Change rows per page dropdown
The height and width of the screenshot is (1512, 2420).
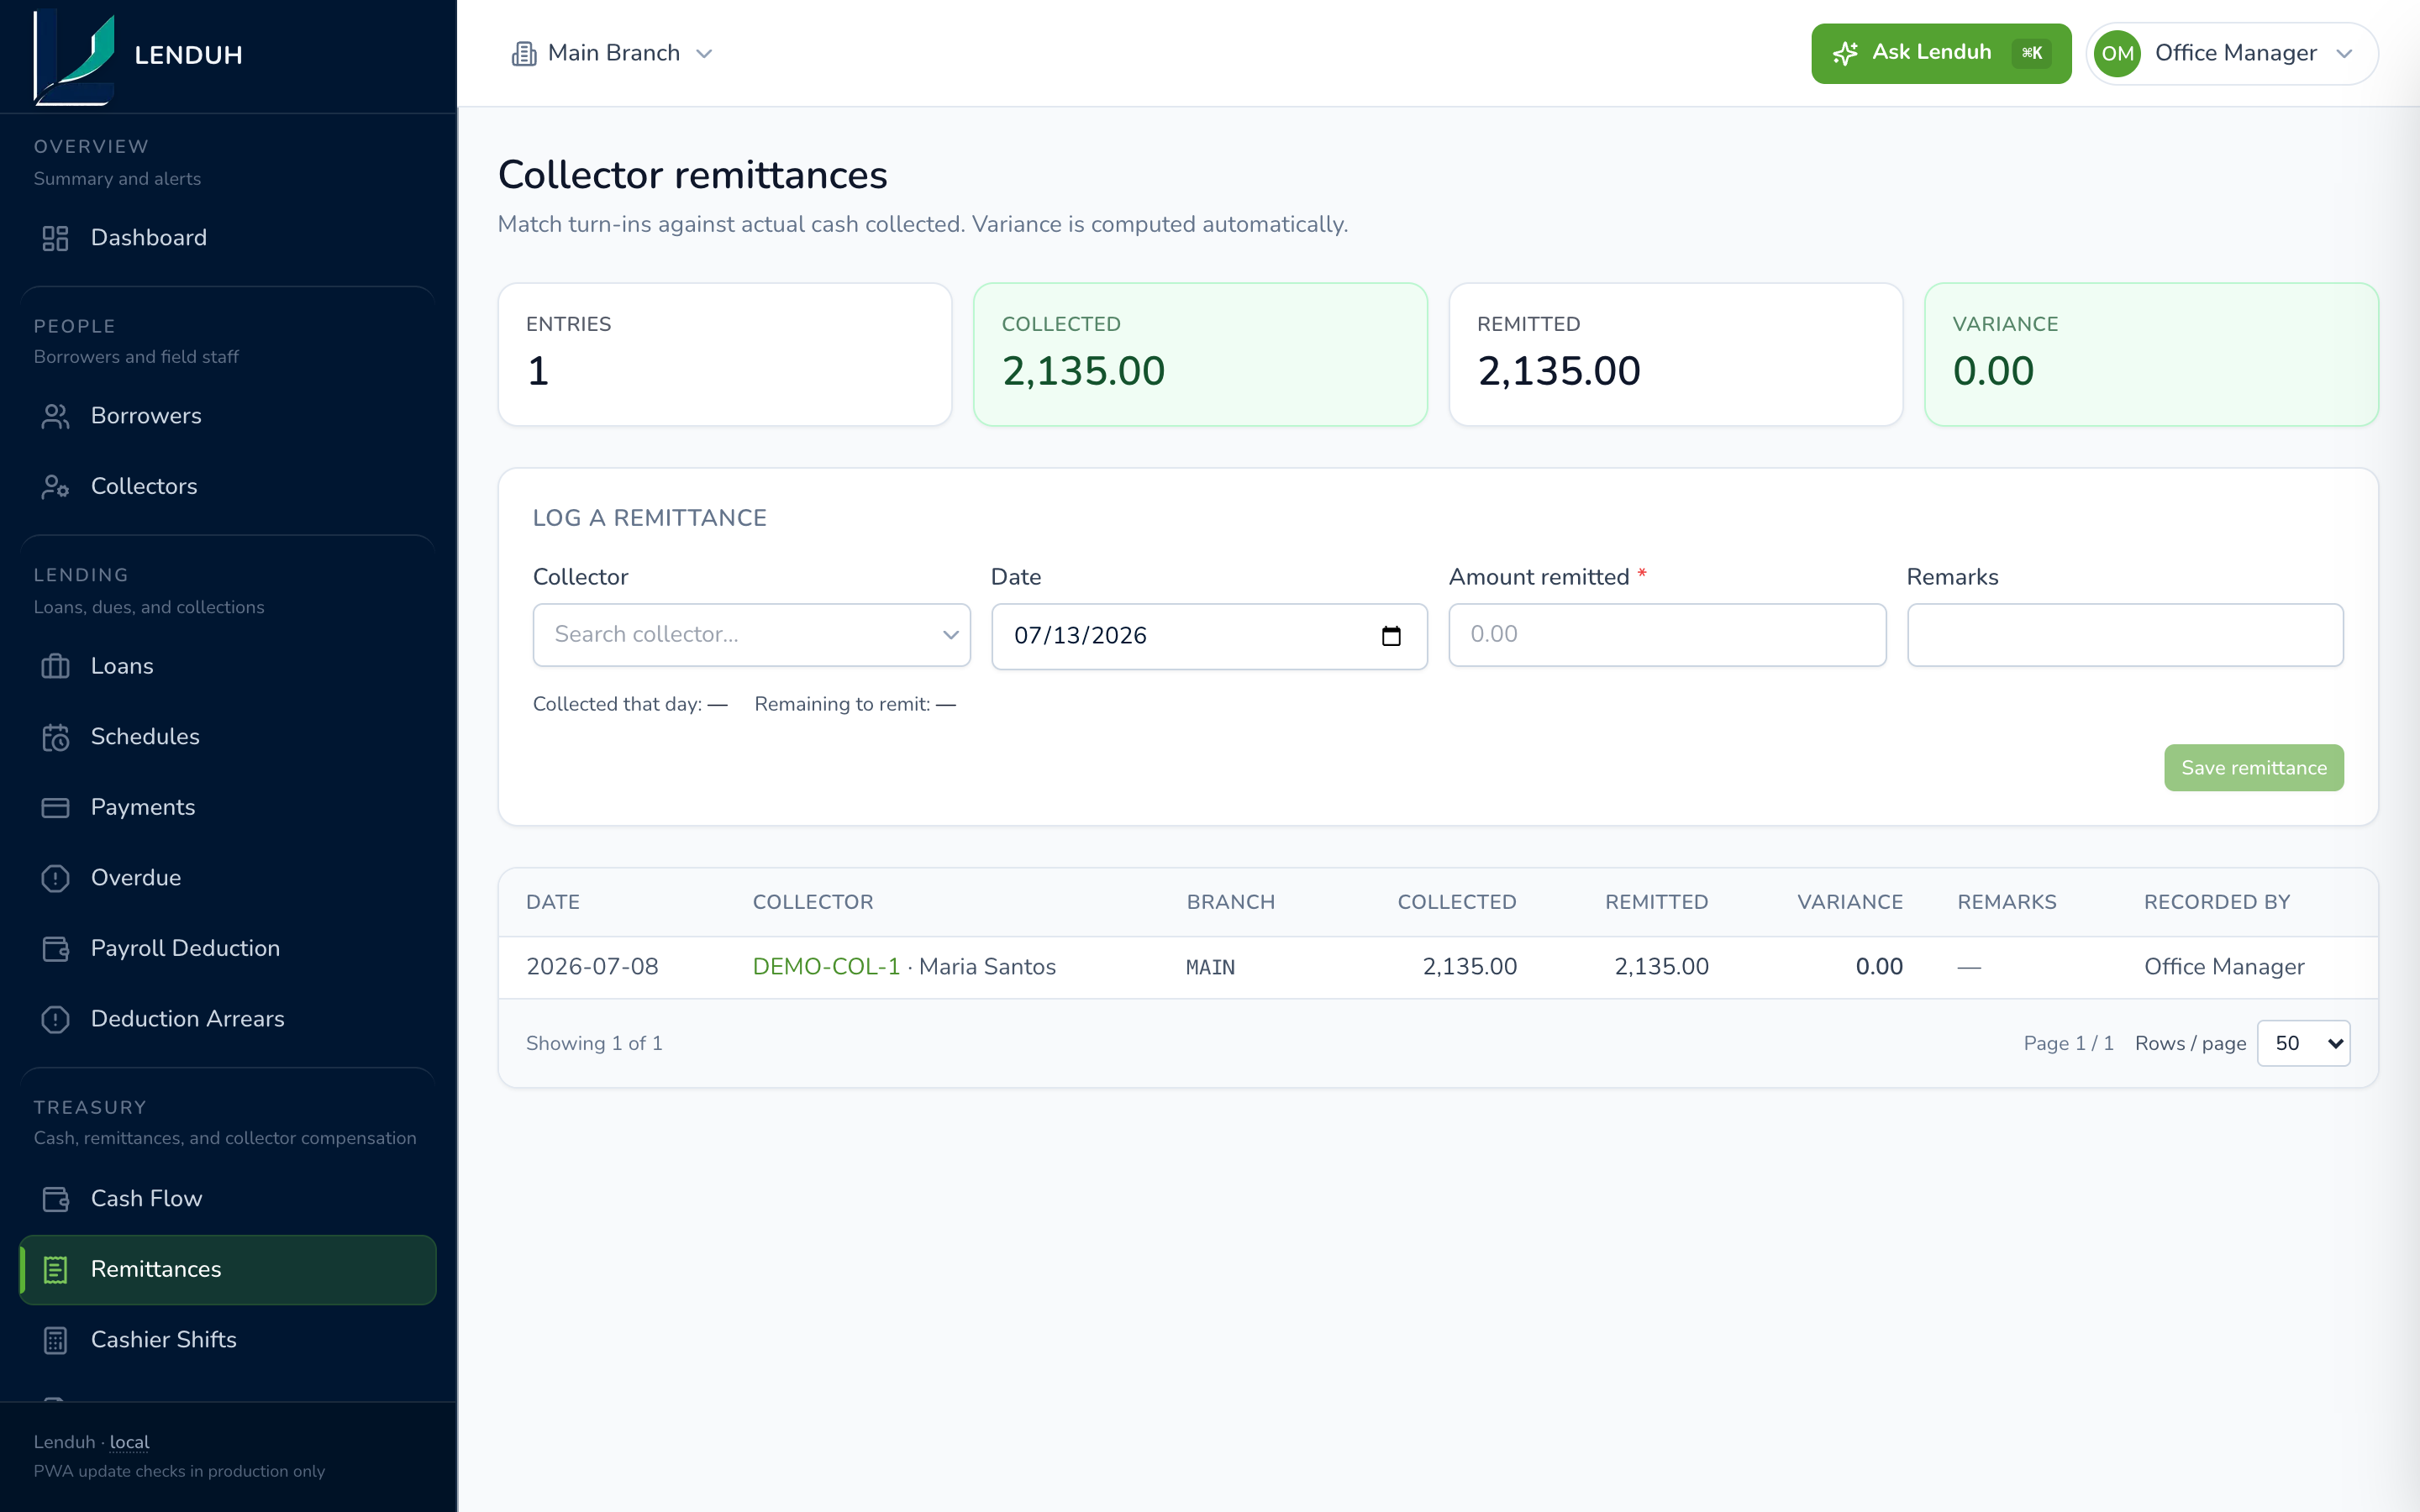click(2303, 1043)
